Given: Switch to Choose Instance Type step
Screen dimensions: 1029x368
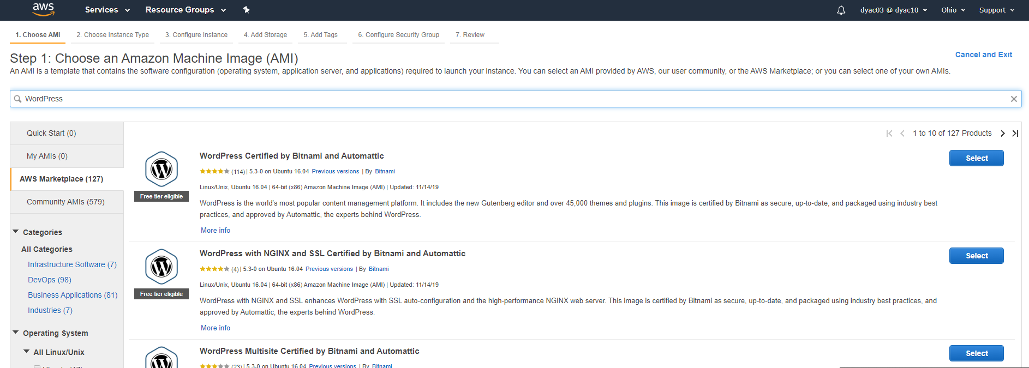Looking at the screenshot, I should click(112, 35).
